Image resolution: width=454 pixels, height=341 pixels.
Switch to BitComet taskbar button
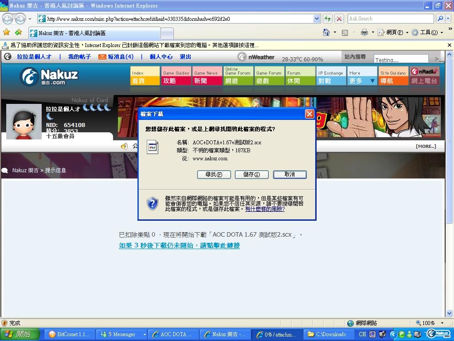[70, 334]
